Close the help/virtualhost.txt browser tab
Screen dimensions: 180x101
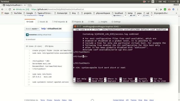click(x=25, y=5)
